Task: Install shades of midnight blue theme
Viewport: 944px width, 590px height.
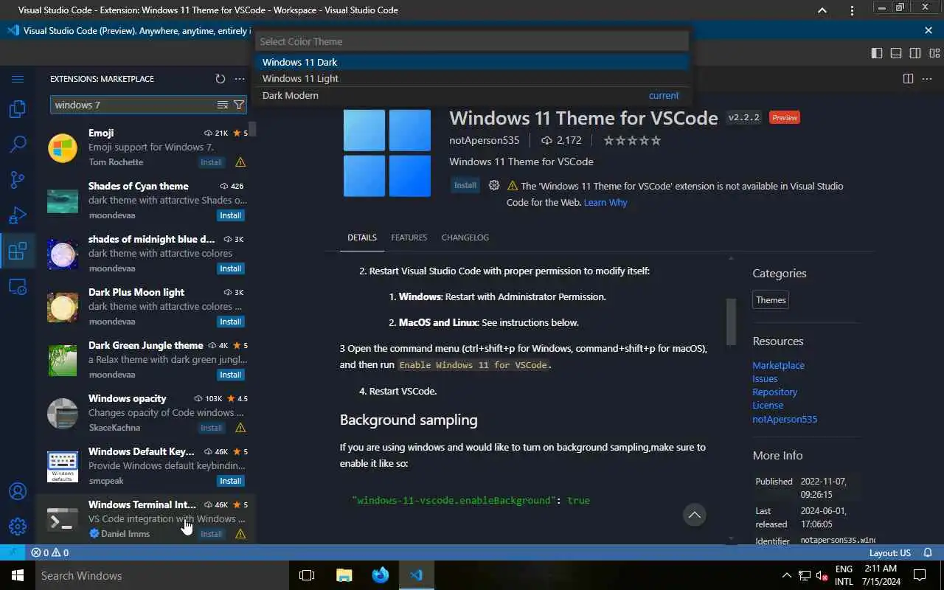Action: point(230,268)
